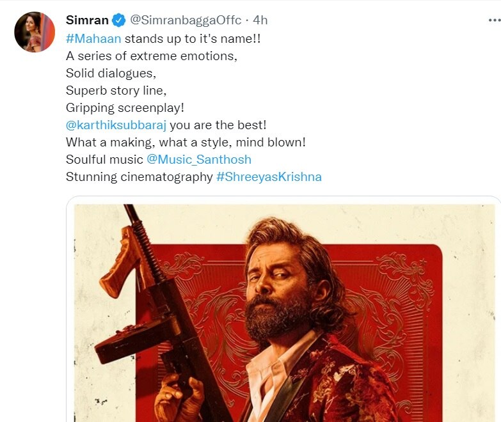Open the Simran display name profile
501x422 pixels.
coord(87,20)
